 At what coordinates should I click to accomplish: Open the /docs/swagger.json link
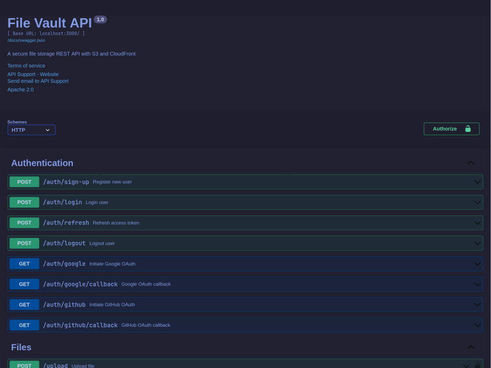tap(27, 40)
